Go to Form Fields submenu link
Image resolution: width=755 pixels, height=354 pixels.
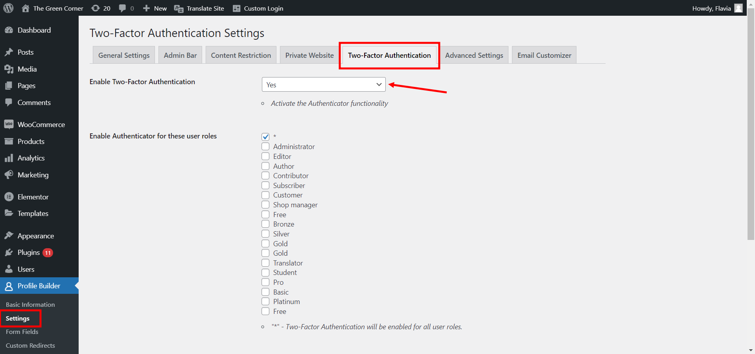click(22, 332)
